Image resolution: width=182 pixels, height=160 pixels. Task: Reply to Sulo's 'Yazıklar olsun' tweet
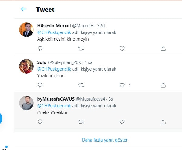tap(40, 85)
